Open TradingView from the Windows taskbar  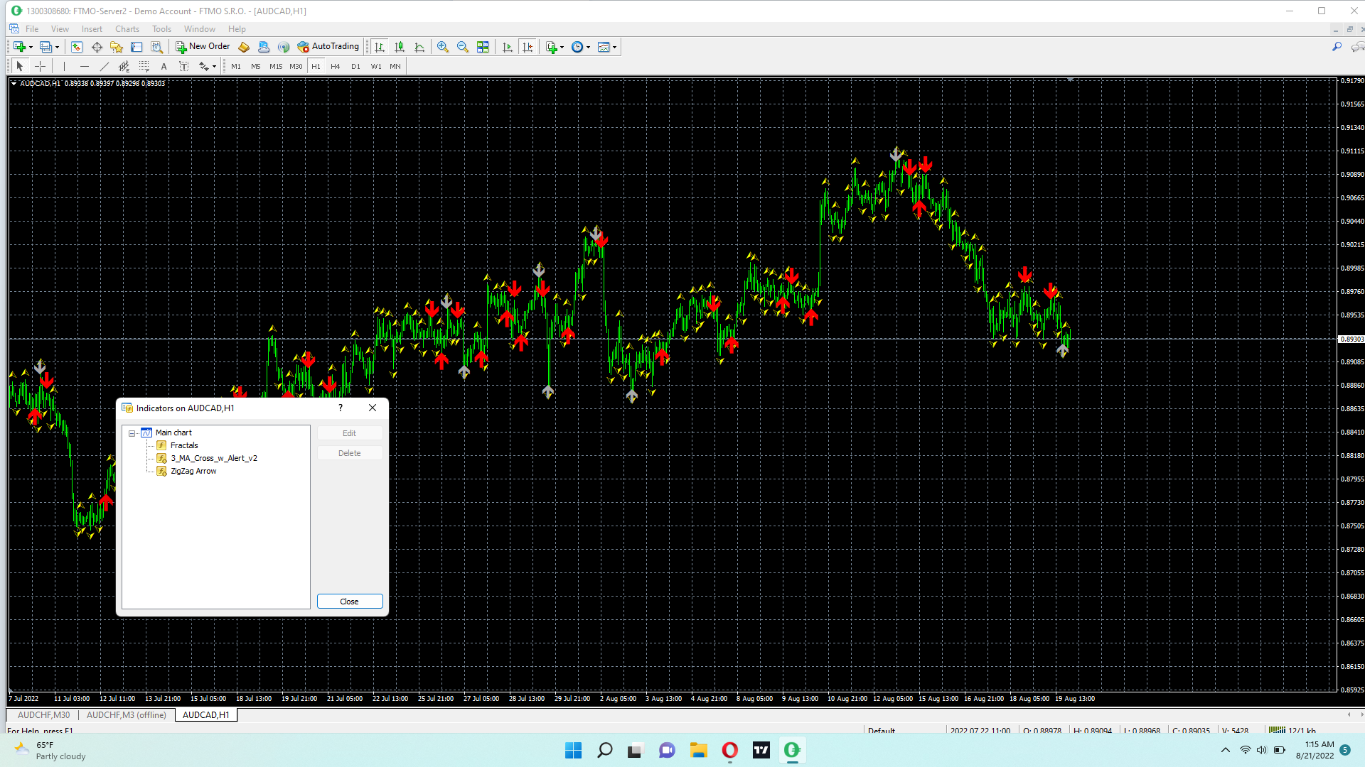(x=761, y=750)
